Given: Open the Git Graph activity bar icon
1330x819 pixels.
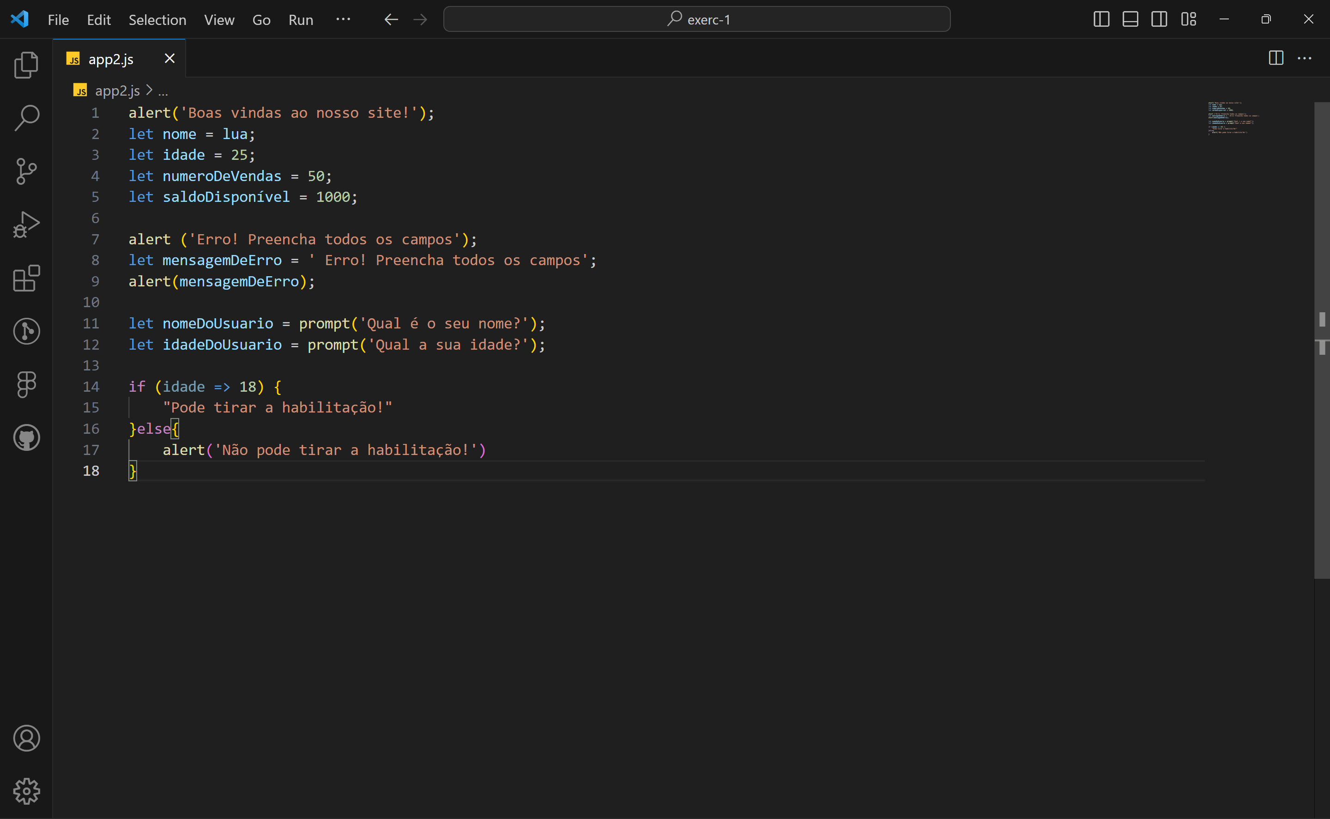Looking at the screenshot, I should click(26, 331).
